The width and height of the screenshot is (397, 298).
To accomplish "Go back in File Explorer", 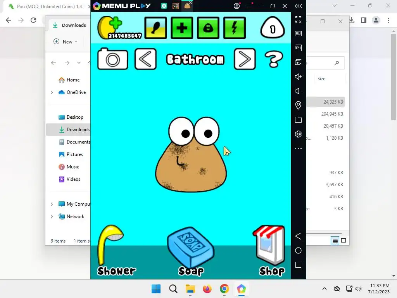I will [x=54, y=63].
